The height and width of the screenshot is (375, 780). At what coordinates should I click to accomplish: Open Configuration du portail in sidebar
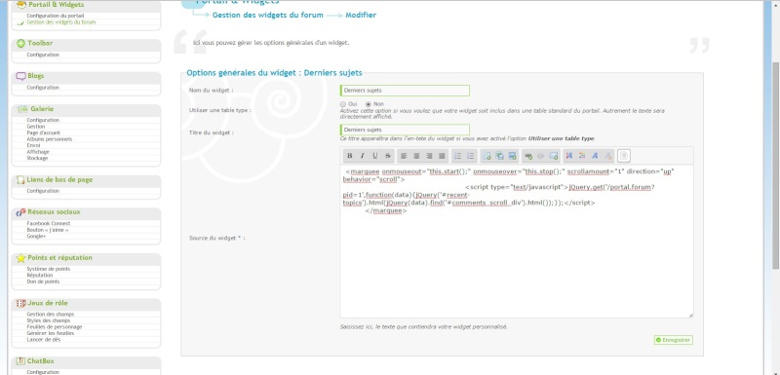(56, 16)
